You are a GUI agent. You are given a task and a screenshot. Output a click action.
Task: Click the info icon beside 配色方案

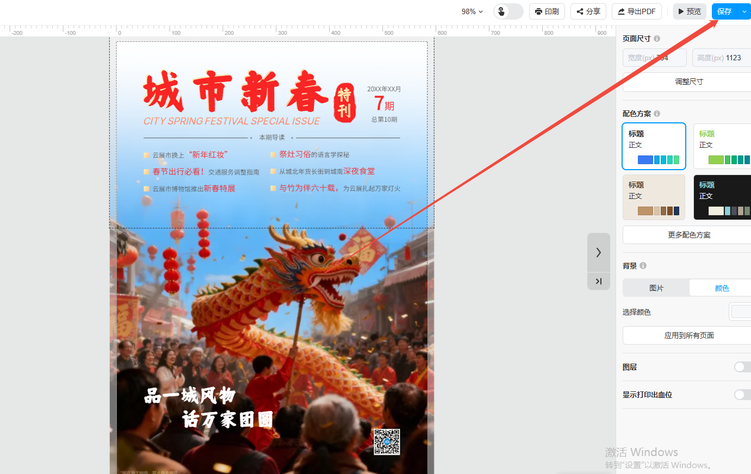pyautogui.click(x=657, y=114)
